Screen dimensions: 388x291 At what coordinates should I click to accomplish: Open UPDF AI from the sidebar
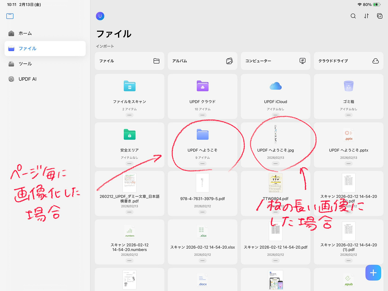tap(27, 79)
